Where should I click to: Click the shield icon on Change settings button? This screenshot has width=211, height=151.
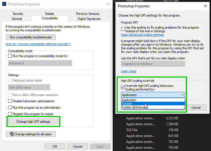pyautogui.click(x=12, y=134)
